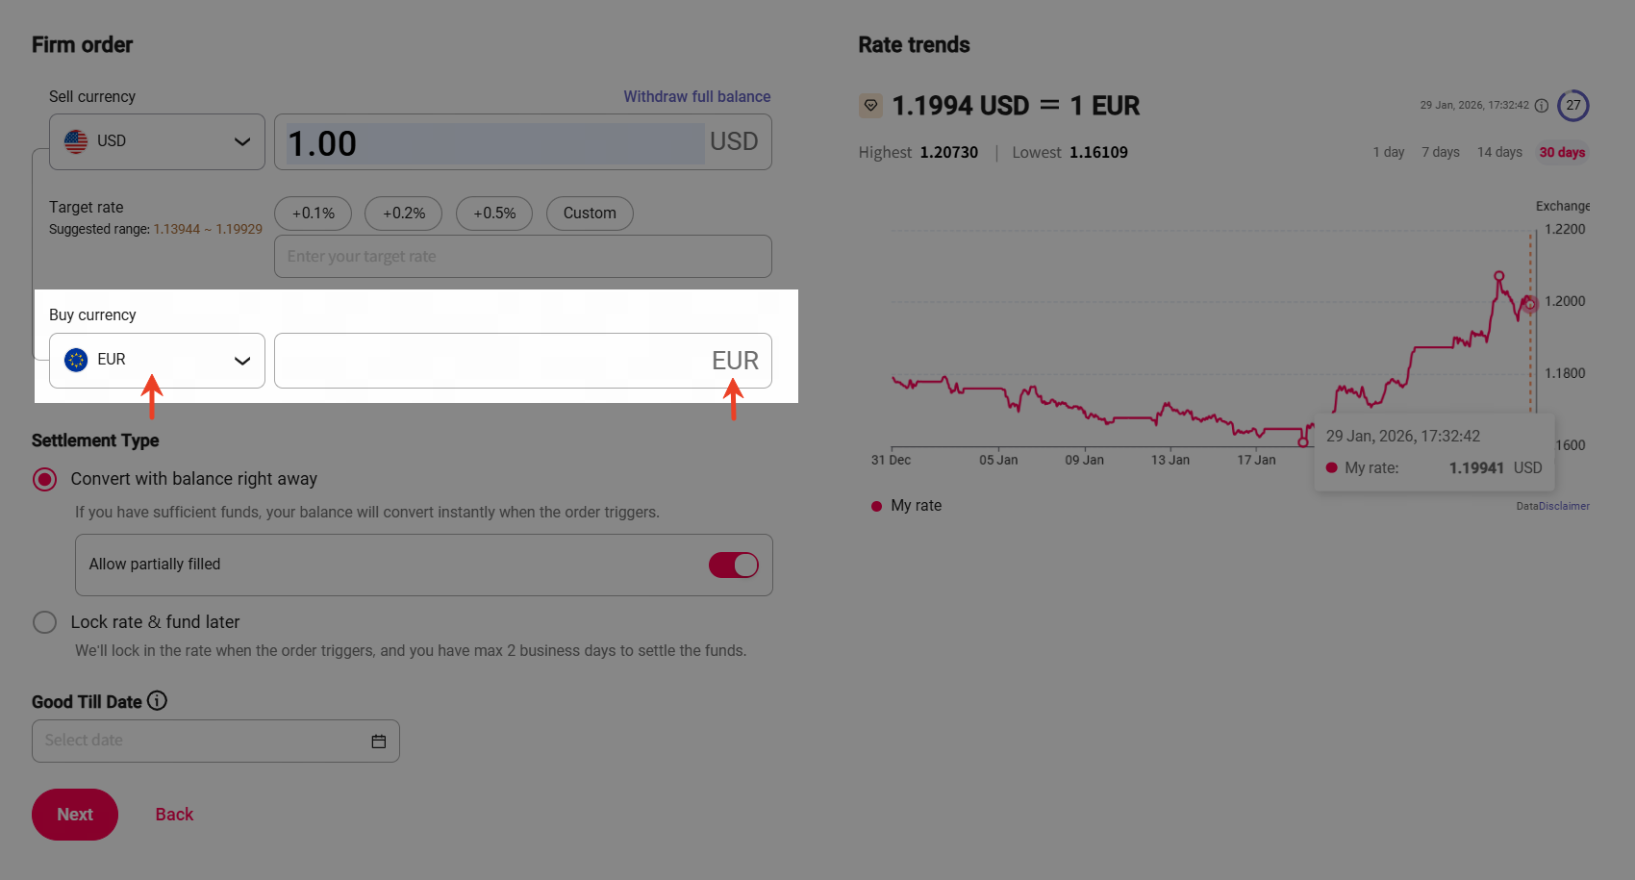Select Lock rate & fund later option
1635x880 pixels.
coord(45,622)
